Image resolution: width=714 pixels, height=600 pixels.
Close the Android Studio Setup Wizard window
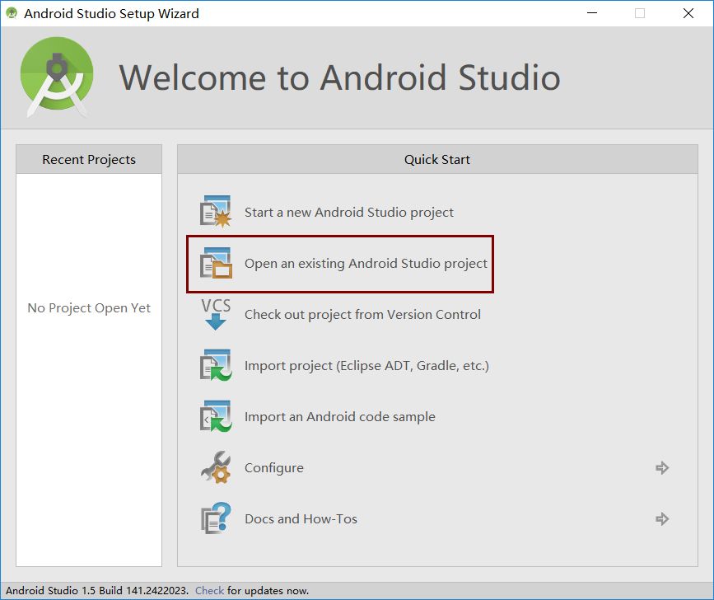[x=688, y=13]
